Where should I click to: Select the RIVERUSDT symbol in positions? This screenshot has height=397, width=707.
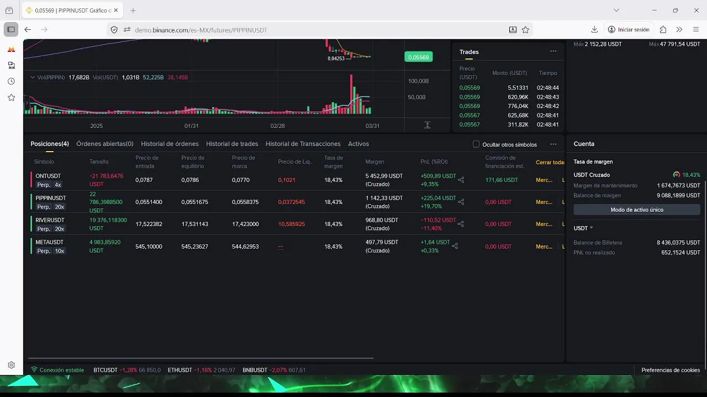point(50,220)
